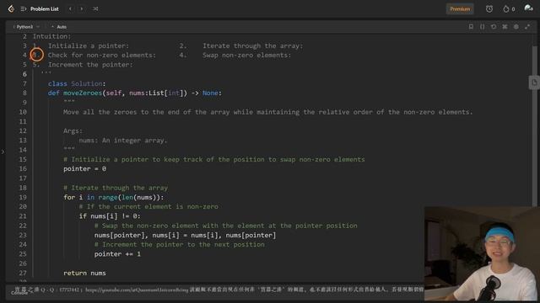
Task: Pick a random problem shuffle icon
Action: pyautogui.click(x=95, y=9)
